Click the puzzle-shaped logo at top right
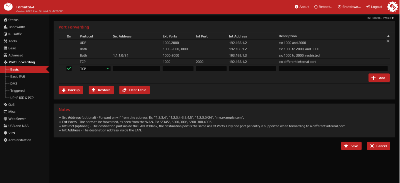The height and width of the screenshot is (183, 400). point(392,7)
